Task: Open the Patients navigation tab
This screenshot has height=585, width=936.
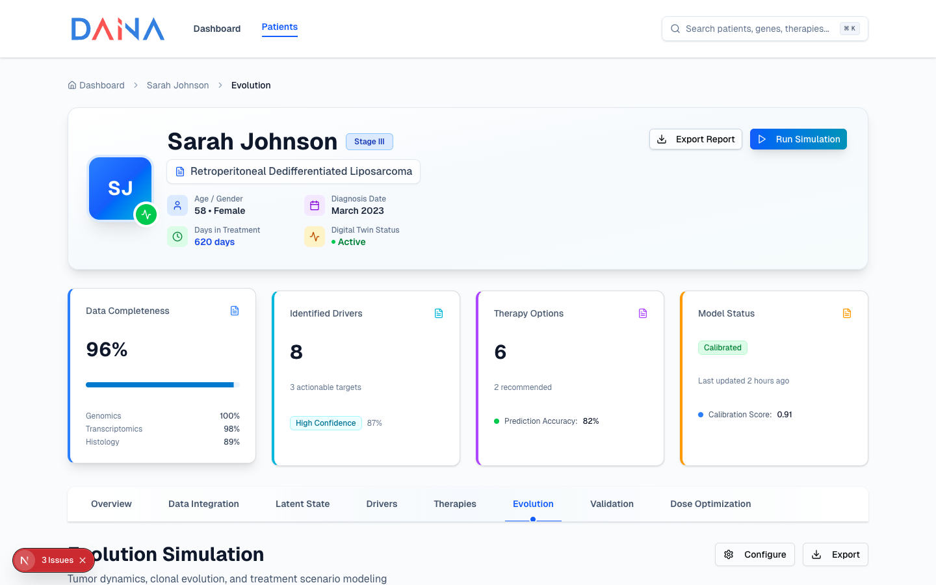Action: tap(279, 27)
